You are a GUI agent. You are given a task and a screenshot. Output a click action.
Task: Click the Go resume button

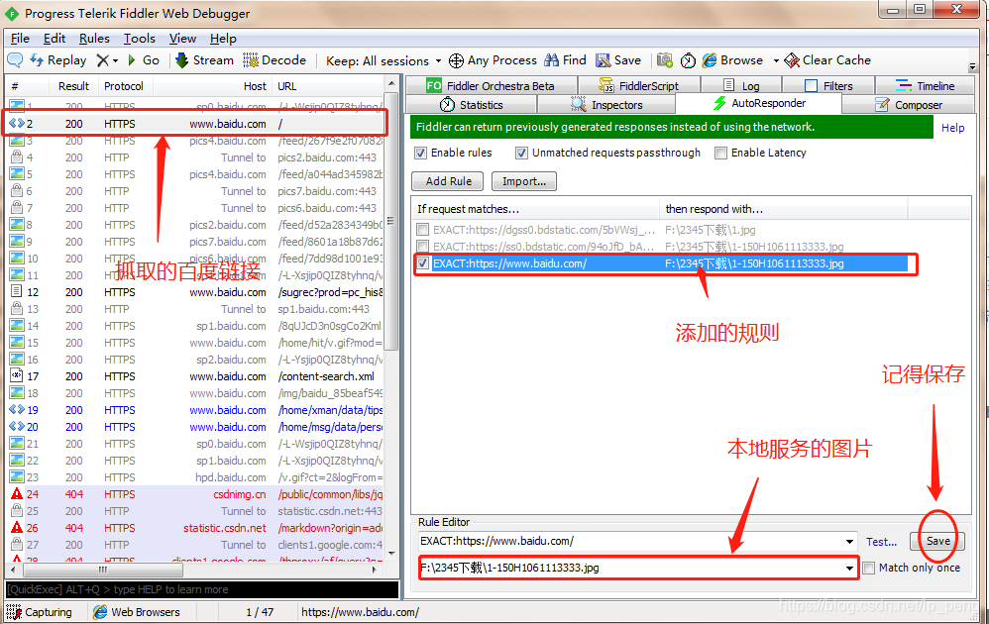tap(144, 60)
